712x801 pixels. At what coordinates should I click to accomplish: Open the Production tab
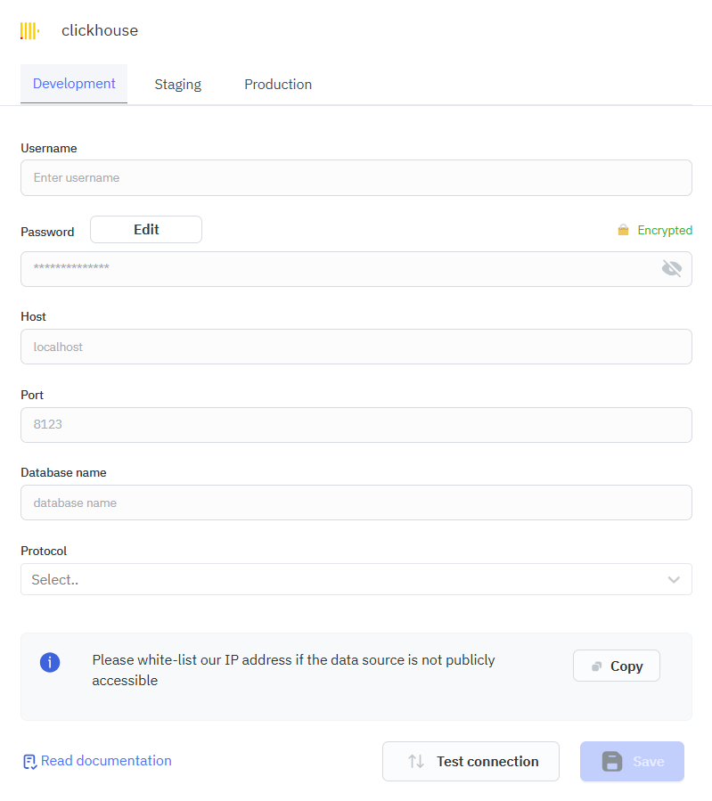click(278, 85)
